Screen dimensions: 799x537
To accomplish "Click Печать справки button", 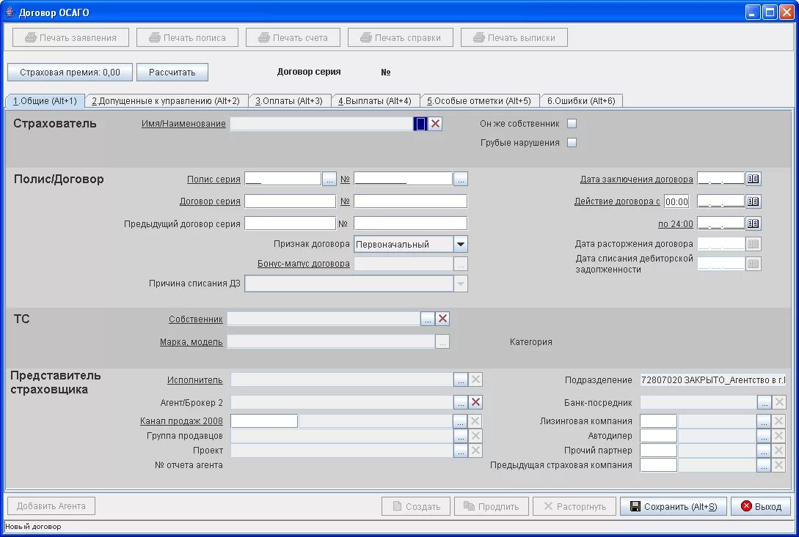I will pyautogui.click(x=401, y=37).
